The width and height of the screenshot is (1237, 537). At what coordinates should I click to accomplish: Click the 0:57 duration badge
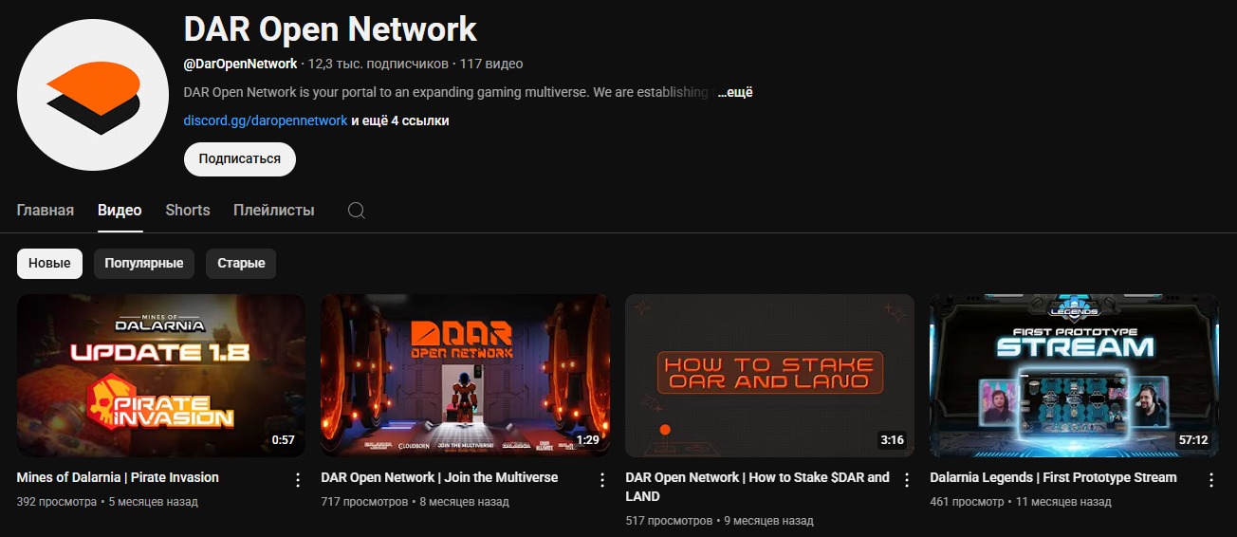[x=283, y=440]
